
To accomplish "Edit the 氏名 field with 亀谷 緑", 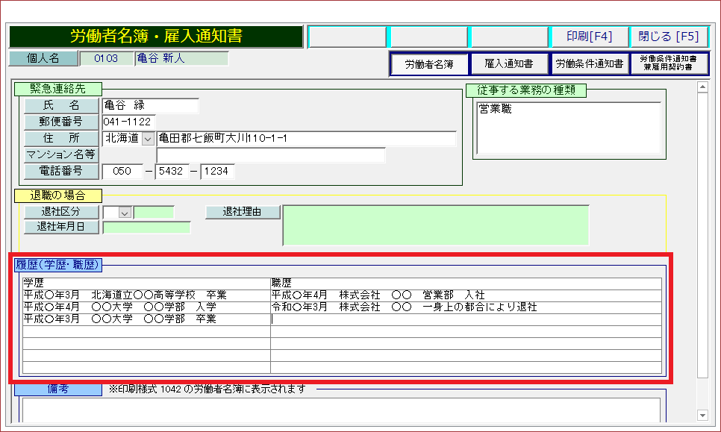I will tap(150, 106).
